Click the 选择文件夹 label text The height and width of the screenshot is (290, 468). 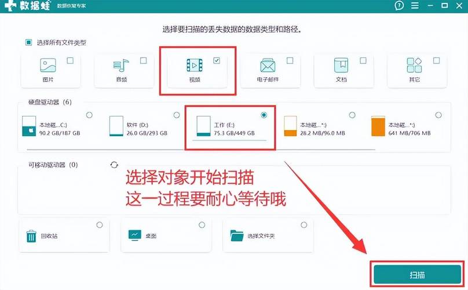point(261,236)
